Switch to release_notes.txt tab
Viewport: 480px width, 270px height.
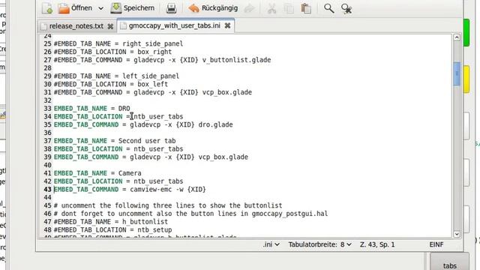click(76, 26)
